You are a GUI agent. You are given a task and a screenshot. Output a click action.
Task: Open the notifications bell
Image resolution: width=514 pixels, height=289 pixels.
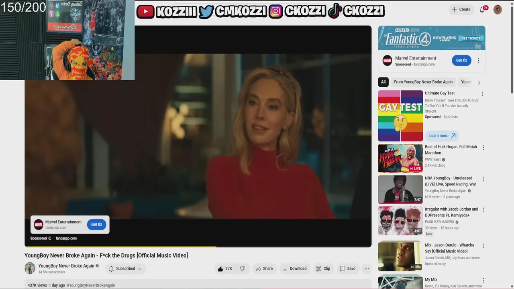(482, 10)
